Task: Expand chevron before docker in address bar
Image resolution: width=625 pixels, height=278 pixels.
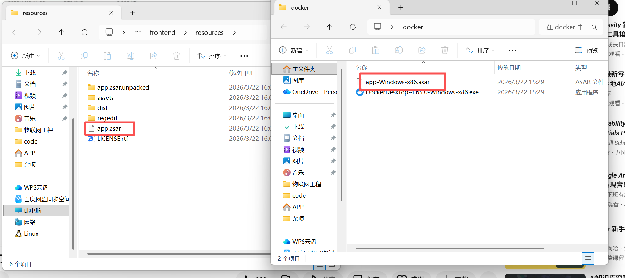Action: (392, 27)
